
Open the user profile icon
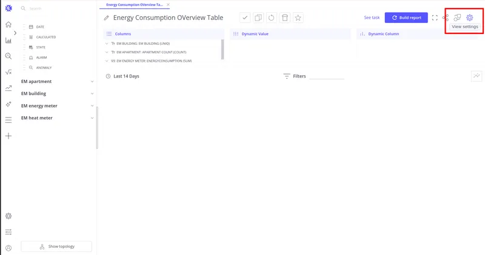(8, 248)
